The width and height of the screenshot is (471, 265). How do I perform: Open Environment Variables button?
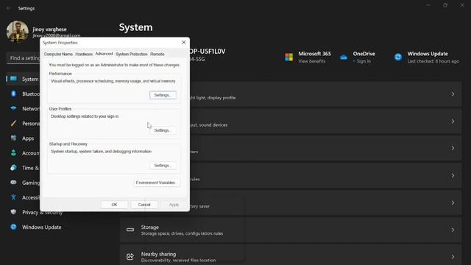coord(157,183)
